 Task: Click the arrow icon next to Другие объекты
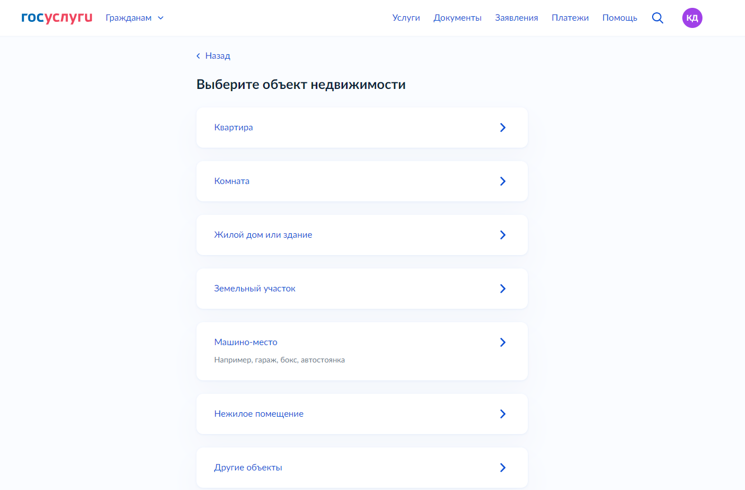pos(502,468)
